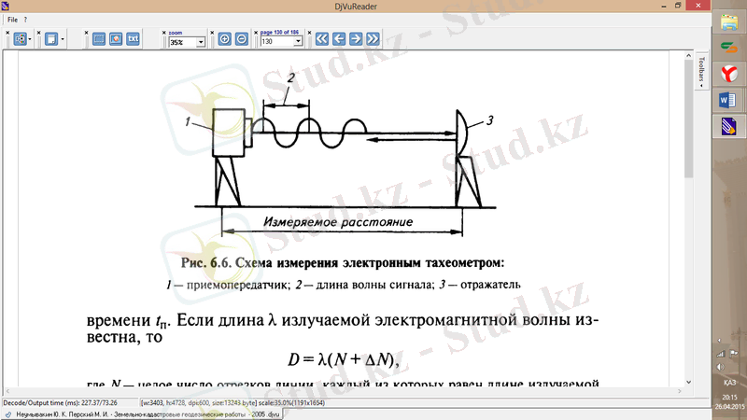The image size is (747, 420).
Task: Click the volume speaker tray icon
Action: point(721,367)
